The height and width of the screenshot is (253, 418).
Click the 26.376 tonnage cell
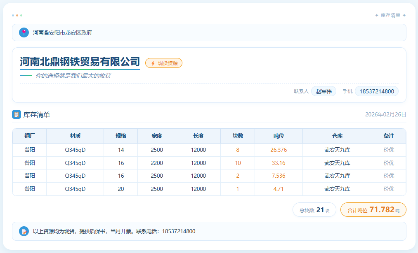tap(279, 150)
